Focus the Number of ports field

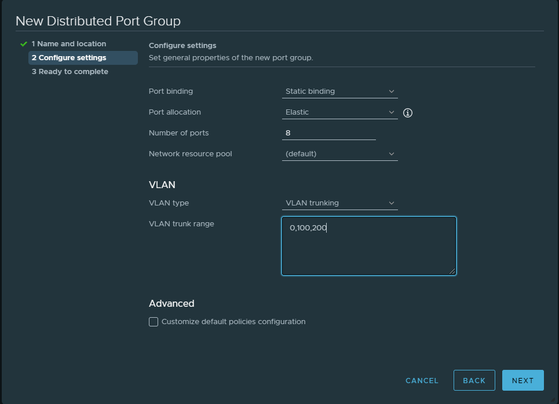tap(328, 133)
